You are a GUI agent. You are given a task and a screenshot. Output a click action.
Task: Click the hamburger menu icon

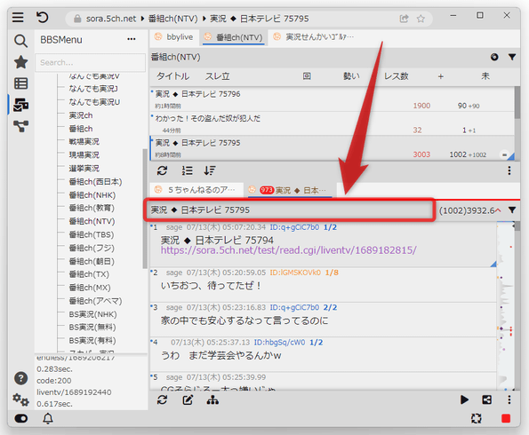point(18,17)
